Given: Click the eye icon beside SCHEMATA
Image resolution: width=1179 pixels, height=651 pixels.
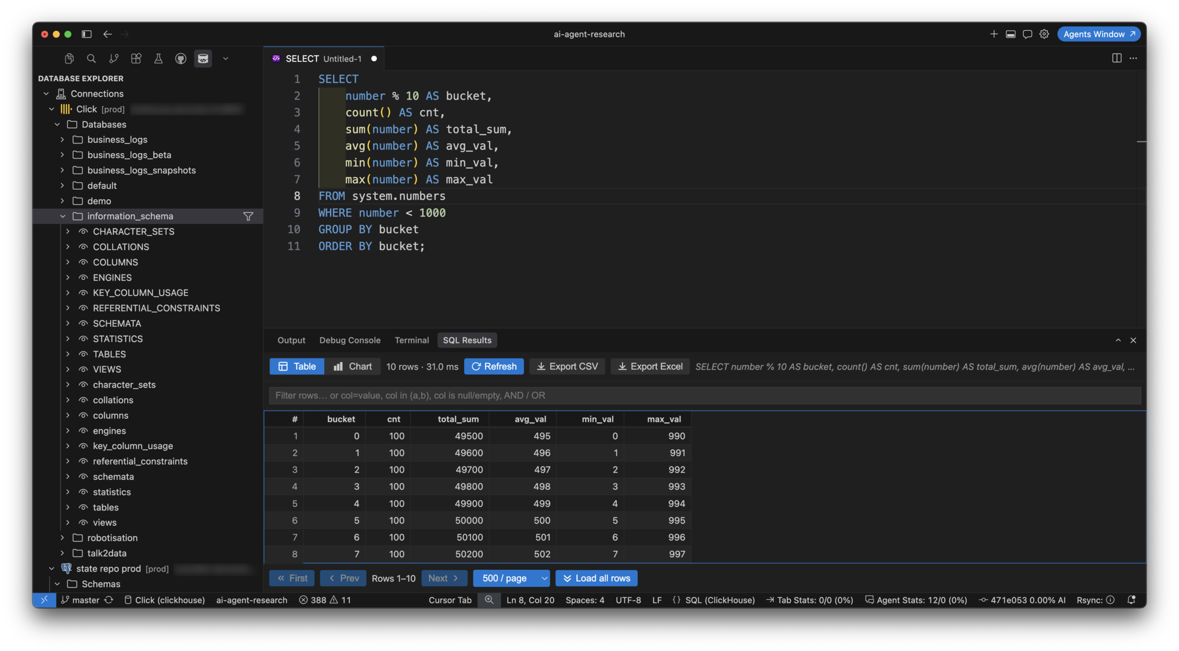Looking at the screenshot, I should pyautogui.click(x=84, y=323).
